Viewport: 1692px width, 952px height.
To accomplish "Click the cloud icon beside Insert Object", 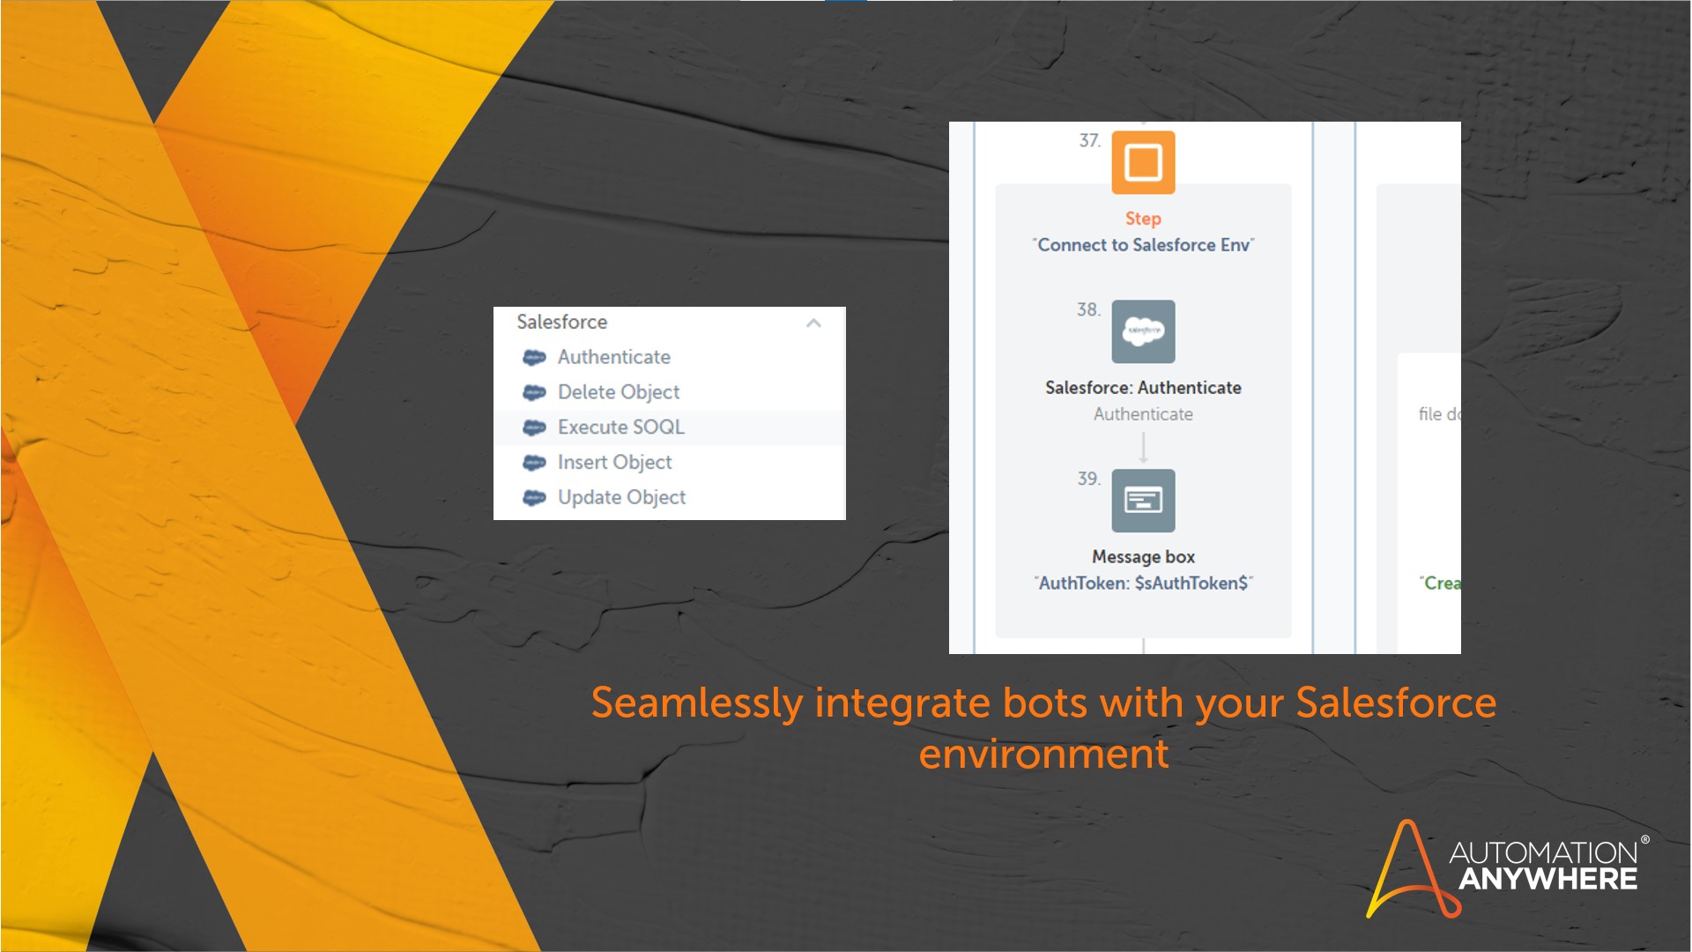I will [534, 463].
